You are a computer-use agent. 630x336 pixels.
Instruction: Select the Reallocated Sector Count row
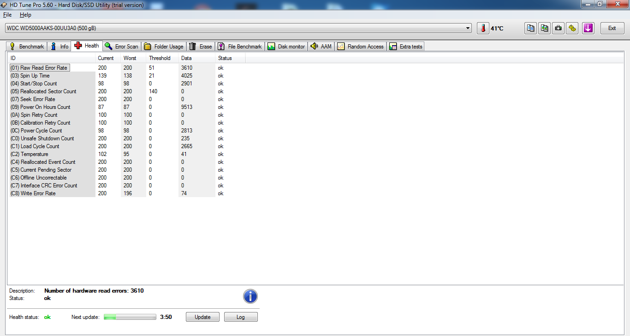pos(127,91)
